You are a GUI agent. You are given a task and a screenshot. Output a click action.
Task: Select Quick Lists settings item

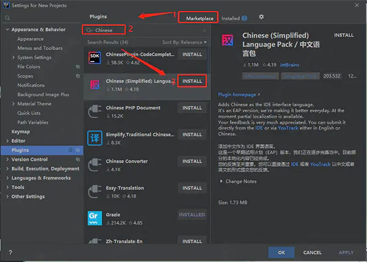29,113
